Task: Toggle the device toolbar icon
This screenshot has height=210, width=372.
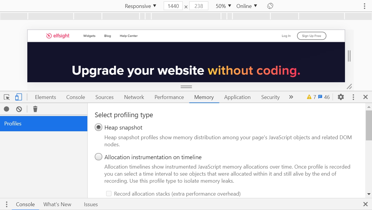Action: pos(19,97)
